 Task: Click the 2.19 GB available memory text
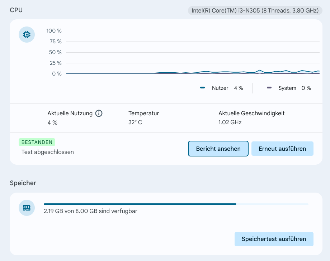[90, 211]
